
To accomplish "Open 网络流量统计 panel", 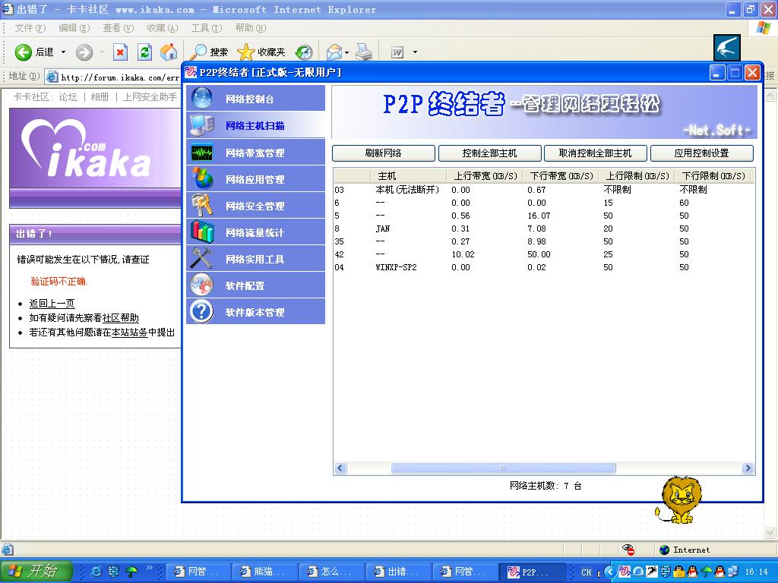I will [x=255, y=232].
